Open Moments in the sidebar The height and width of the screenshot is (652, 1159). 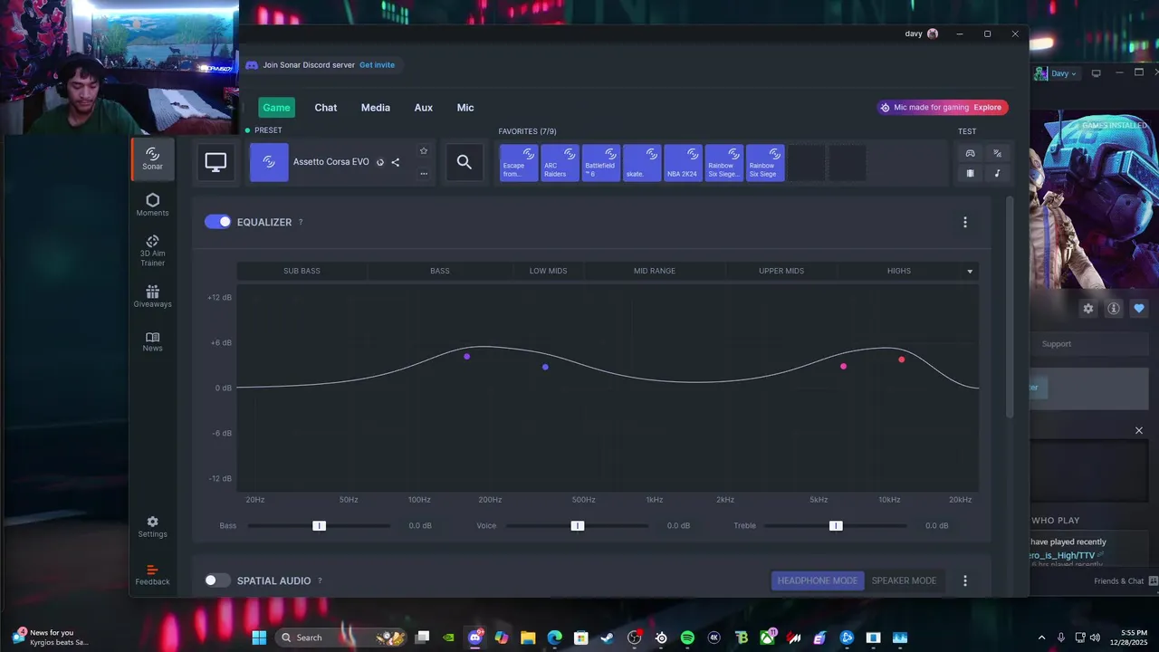pyautogui.click(x=152, y=205)
